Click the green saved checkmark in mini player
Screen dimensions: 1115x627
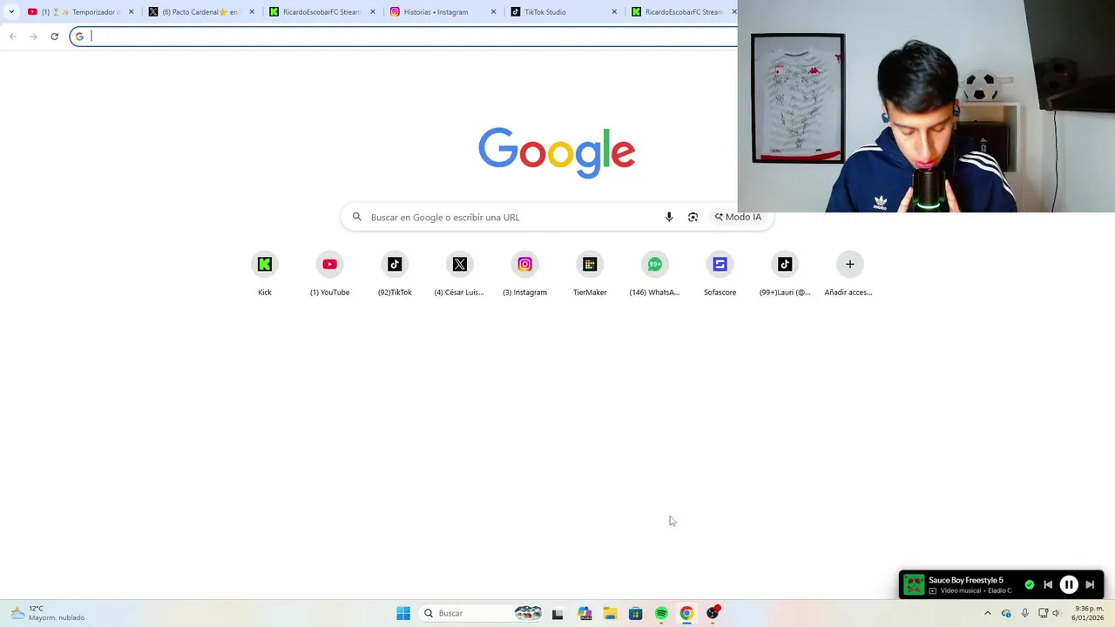1030,584
